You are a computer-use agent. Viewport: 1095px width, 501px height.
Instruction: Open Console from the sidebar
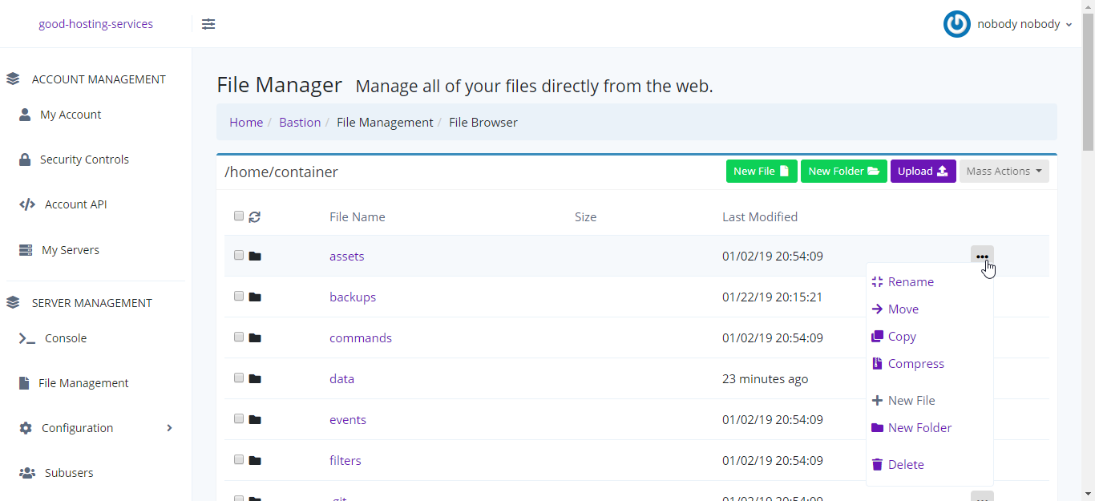(x=66, y=338)
